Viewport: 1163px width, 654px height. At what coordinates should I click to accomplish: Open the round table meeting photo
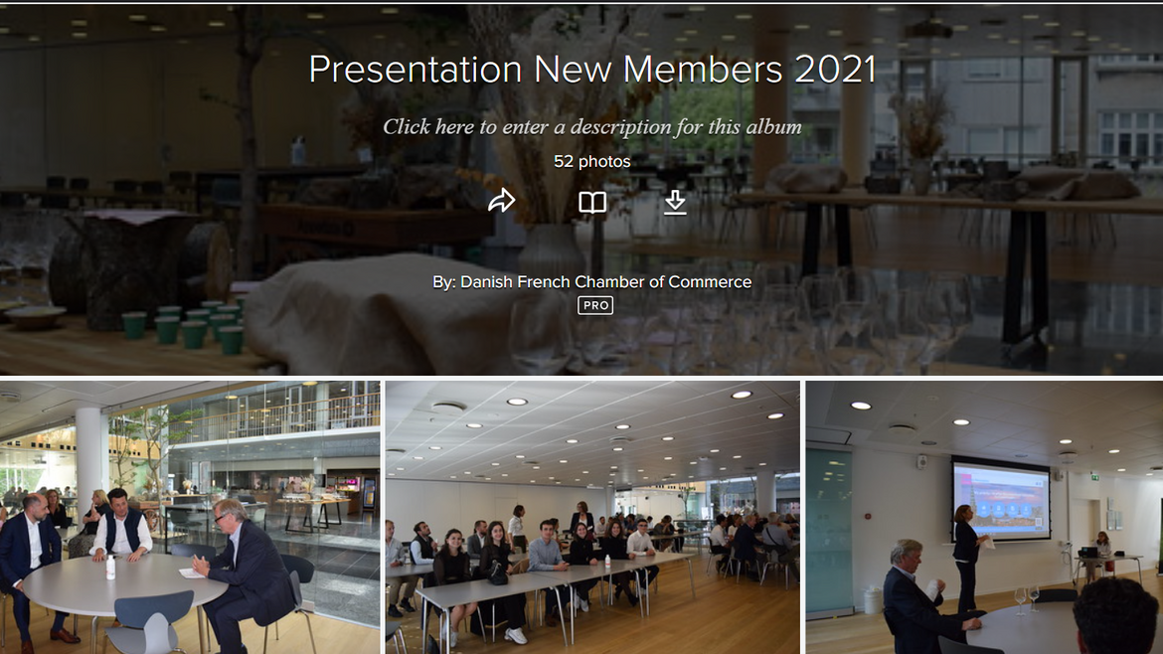coord(190,517)
